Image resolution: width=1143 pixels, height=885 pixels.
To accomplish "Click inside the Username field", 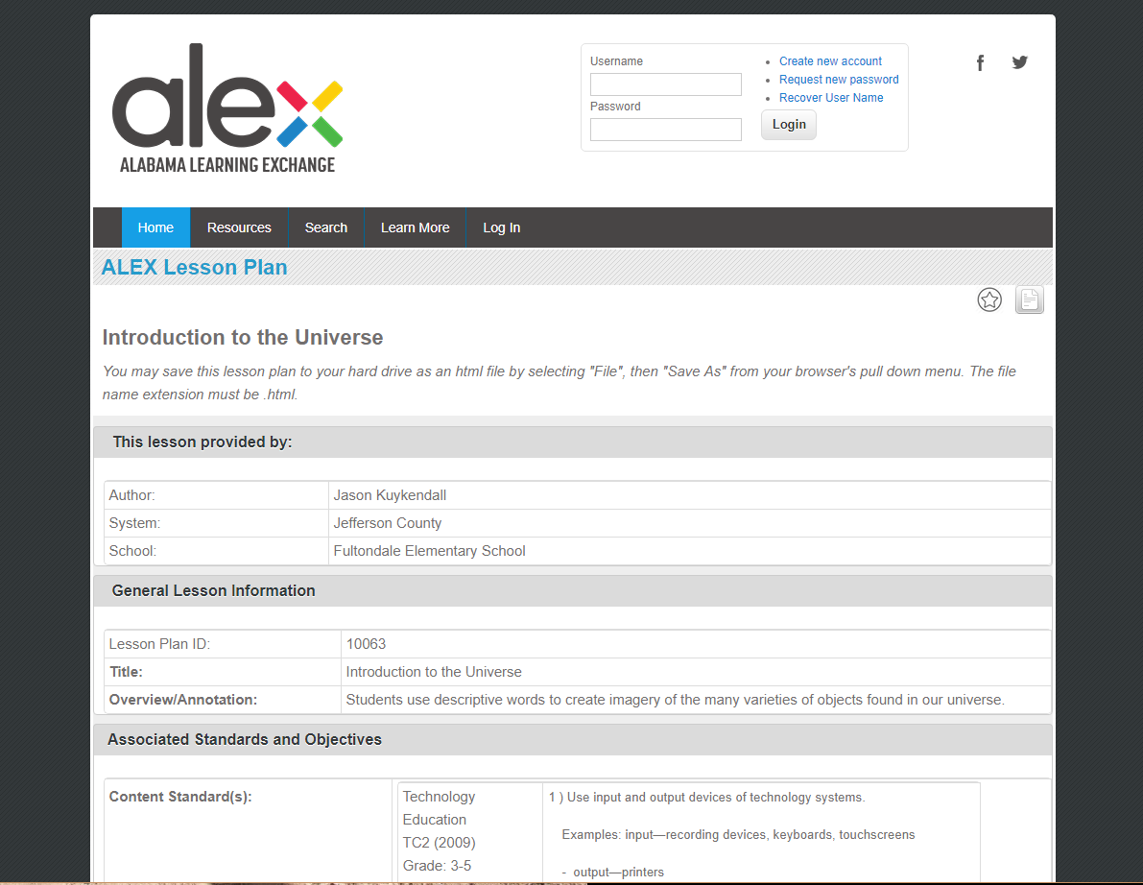I will (x=665, y=84).
